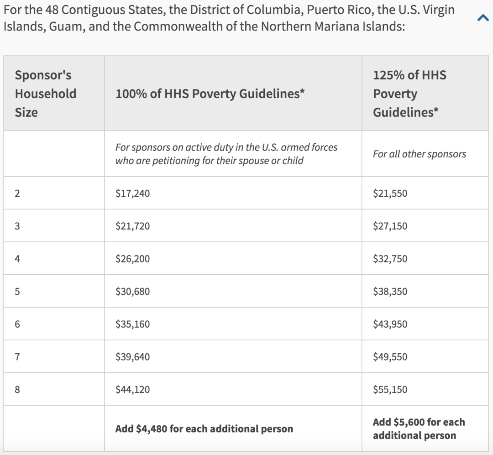Viewport: 493px width, 455px height.
Task: Click the $39,640 cell
Action: pyautogui.click(x=133, y=357)
